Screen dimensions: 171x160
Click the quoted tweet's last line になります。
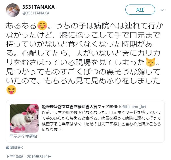(53, 129)
